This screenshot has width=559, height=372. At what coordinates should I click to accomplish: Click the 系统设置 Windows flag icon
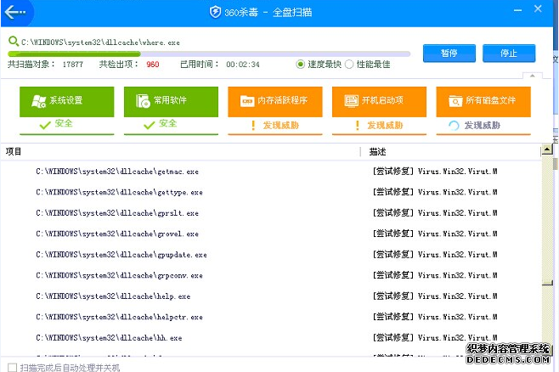[x=38, y=101]
